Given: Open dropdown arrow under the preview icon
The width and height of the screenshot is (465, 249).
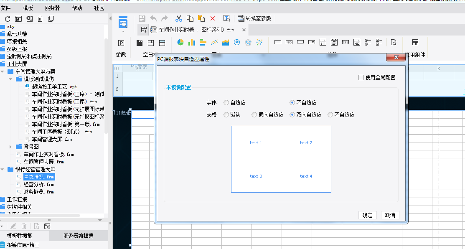Looking at the screenshot, I should (x=123, y=31).
